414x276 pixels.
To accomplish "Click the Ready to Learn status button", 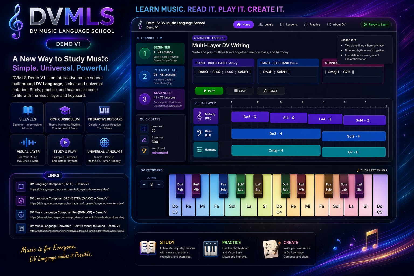I will (x=376, y=25).
